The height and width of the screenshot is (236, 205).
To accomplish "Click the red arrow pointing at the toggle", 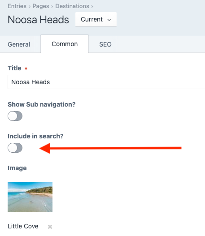I will 110,148.
